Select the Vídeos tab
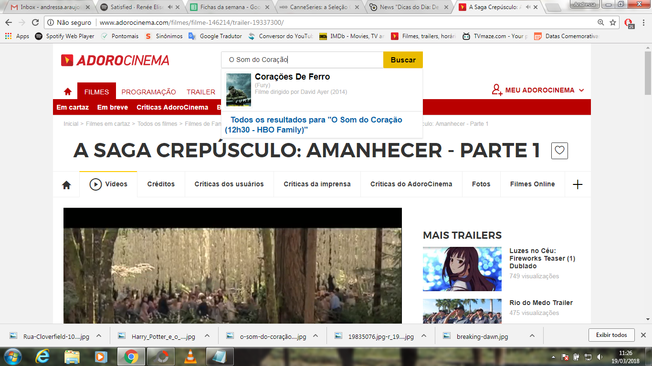Viewport: 652px width, 366px height. 108,184
